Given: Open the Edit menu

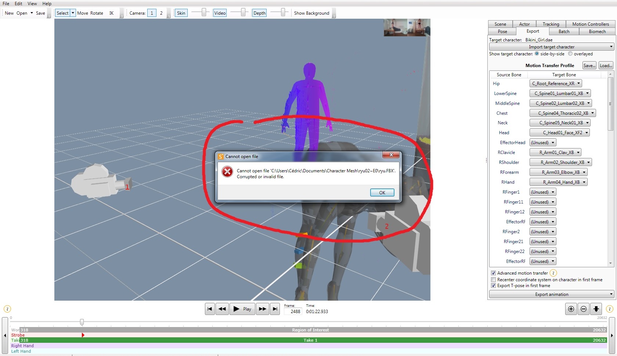Looking at the screenshot, I should point(18,4).
